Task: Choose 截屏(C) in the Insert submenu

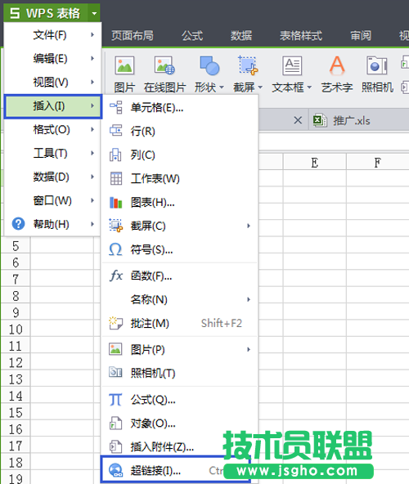Action: point(180,226)
